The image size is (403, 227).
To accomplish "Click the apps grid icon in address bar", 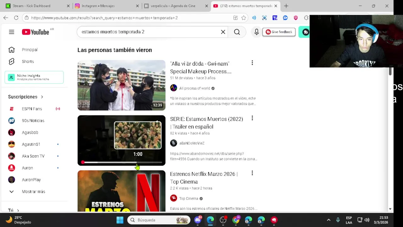I will tap(236, 18).
